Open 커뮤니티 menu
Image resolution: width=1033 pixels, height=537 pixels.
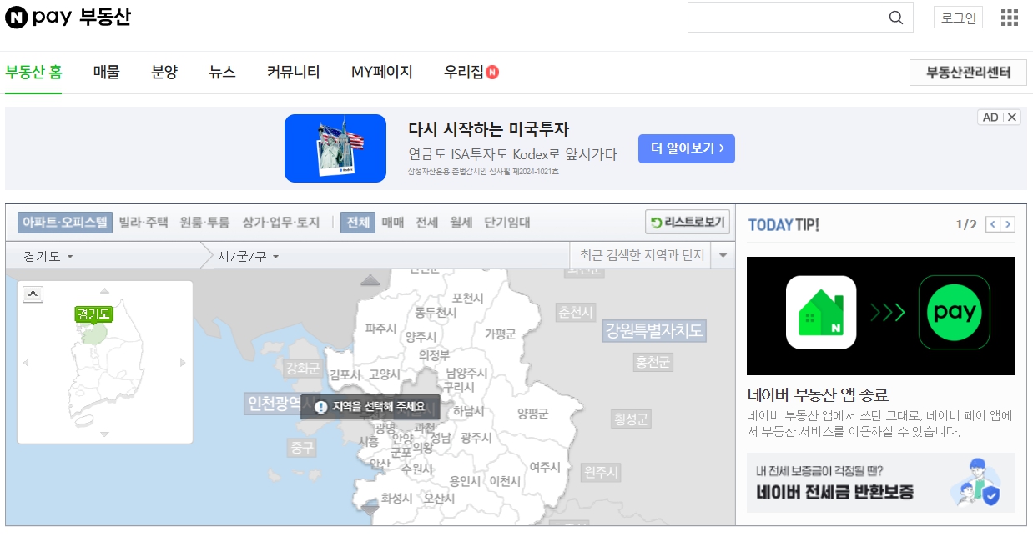coord(294,73)
